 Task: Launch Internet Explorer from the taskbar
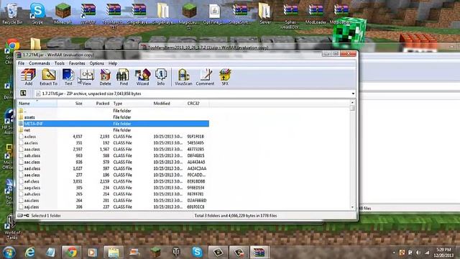[x=30, y=253]
